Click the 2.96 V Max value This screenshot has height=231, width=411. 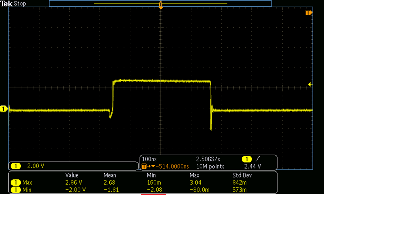[x=74, y=182]
